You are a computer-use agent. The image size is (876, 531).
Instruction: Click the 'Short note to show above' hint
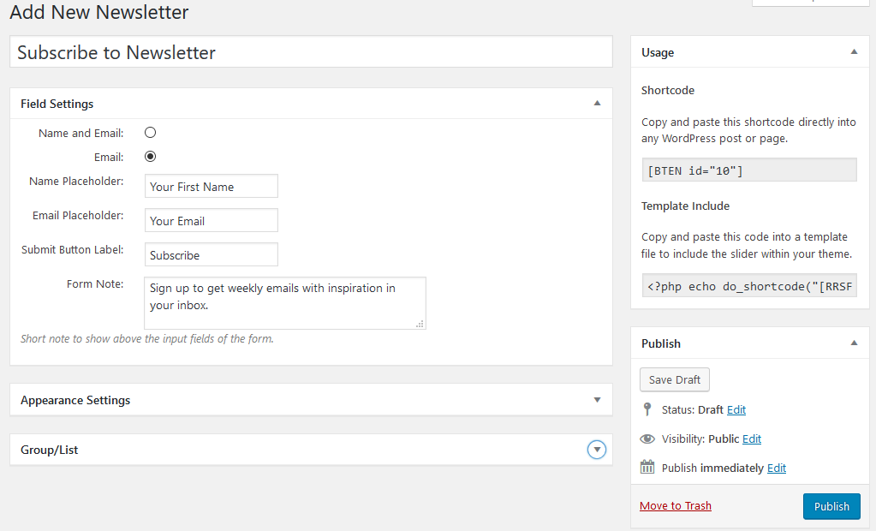coord(147,338)
